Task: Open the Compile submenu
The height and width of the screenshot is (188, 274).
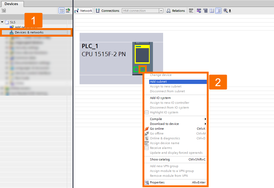Action: (175, 119)
